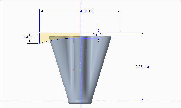Select the 375.00 vertical dimension value
Image resolution: width=181 pixels, height=108 pixels.
[x=142, y=67]
